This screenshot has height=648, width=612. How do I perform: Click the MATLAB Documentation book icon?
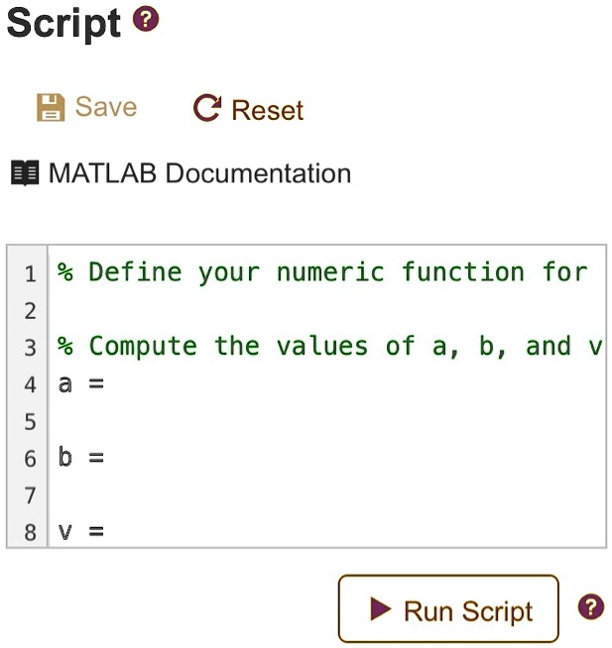coord(24,173)
